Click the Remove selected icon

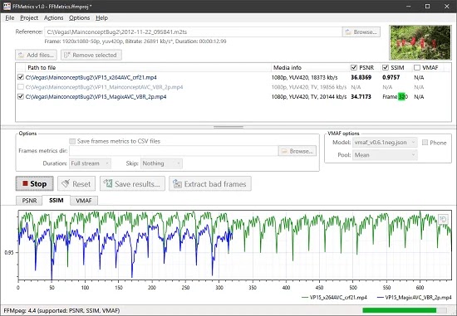[67, 55]
